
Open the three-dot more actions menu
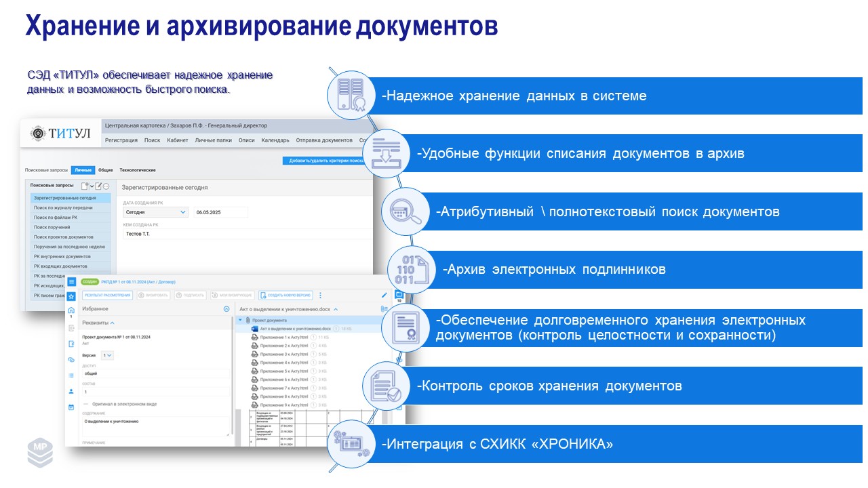click(x=321, y=296)
